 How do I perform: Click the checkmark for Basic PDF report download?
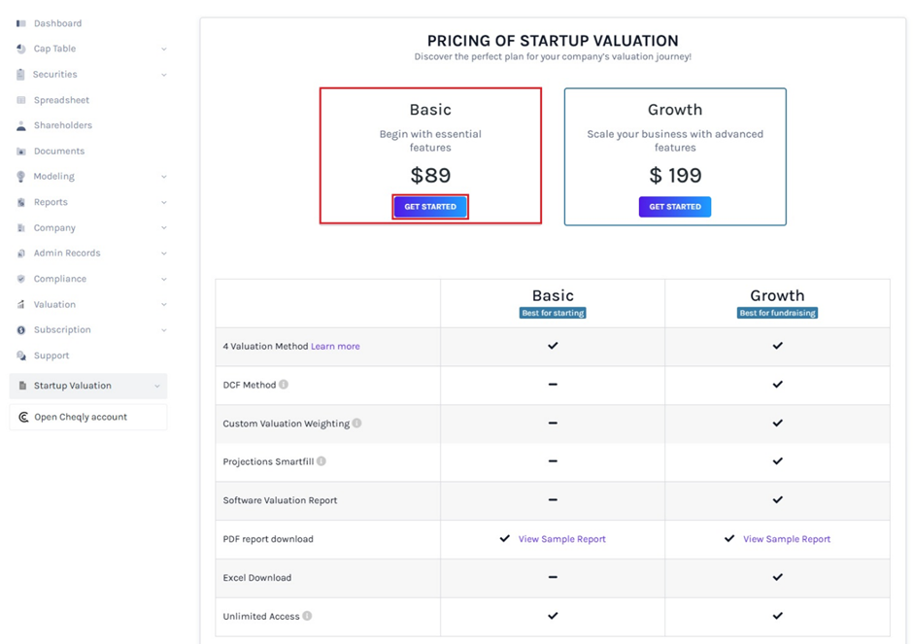(x=506, y=538)
